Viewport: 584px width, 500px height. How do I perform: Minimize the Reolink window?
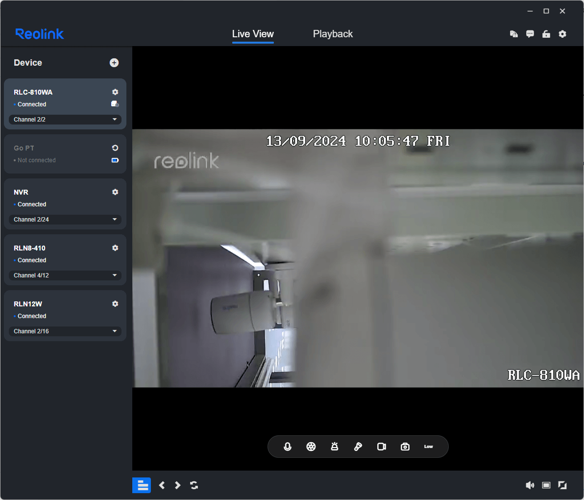[530, 11]
